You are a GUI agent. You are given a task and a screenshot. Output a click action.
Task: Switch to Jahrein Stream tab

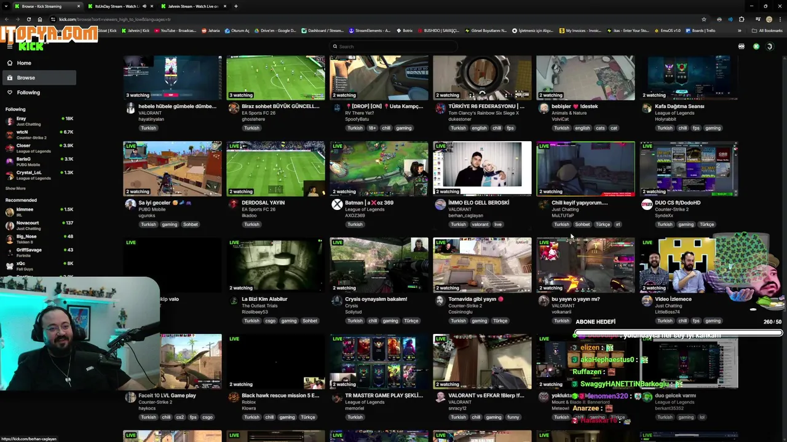tap(193, 6)
